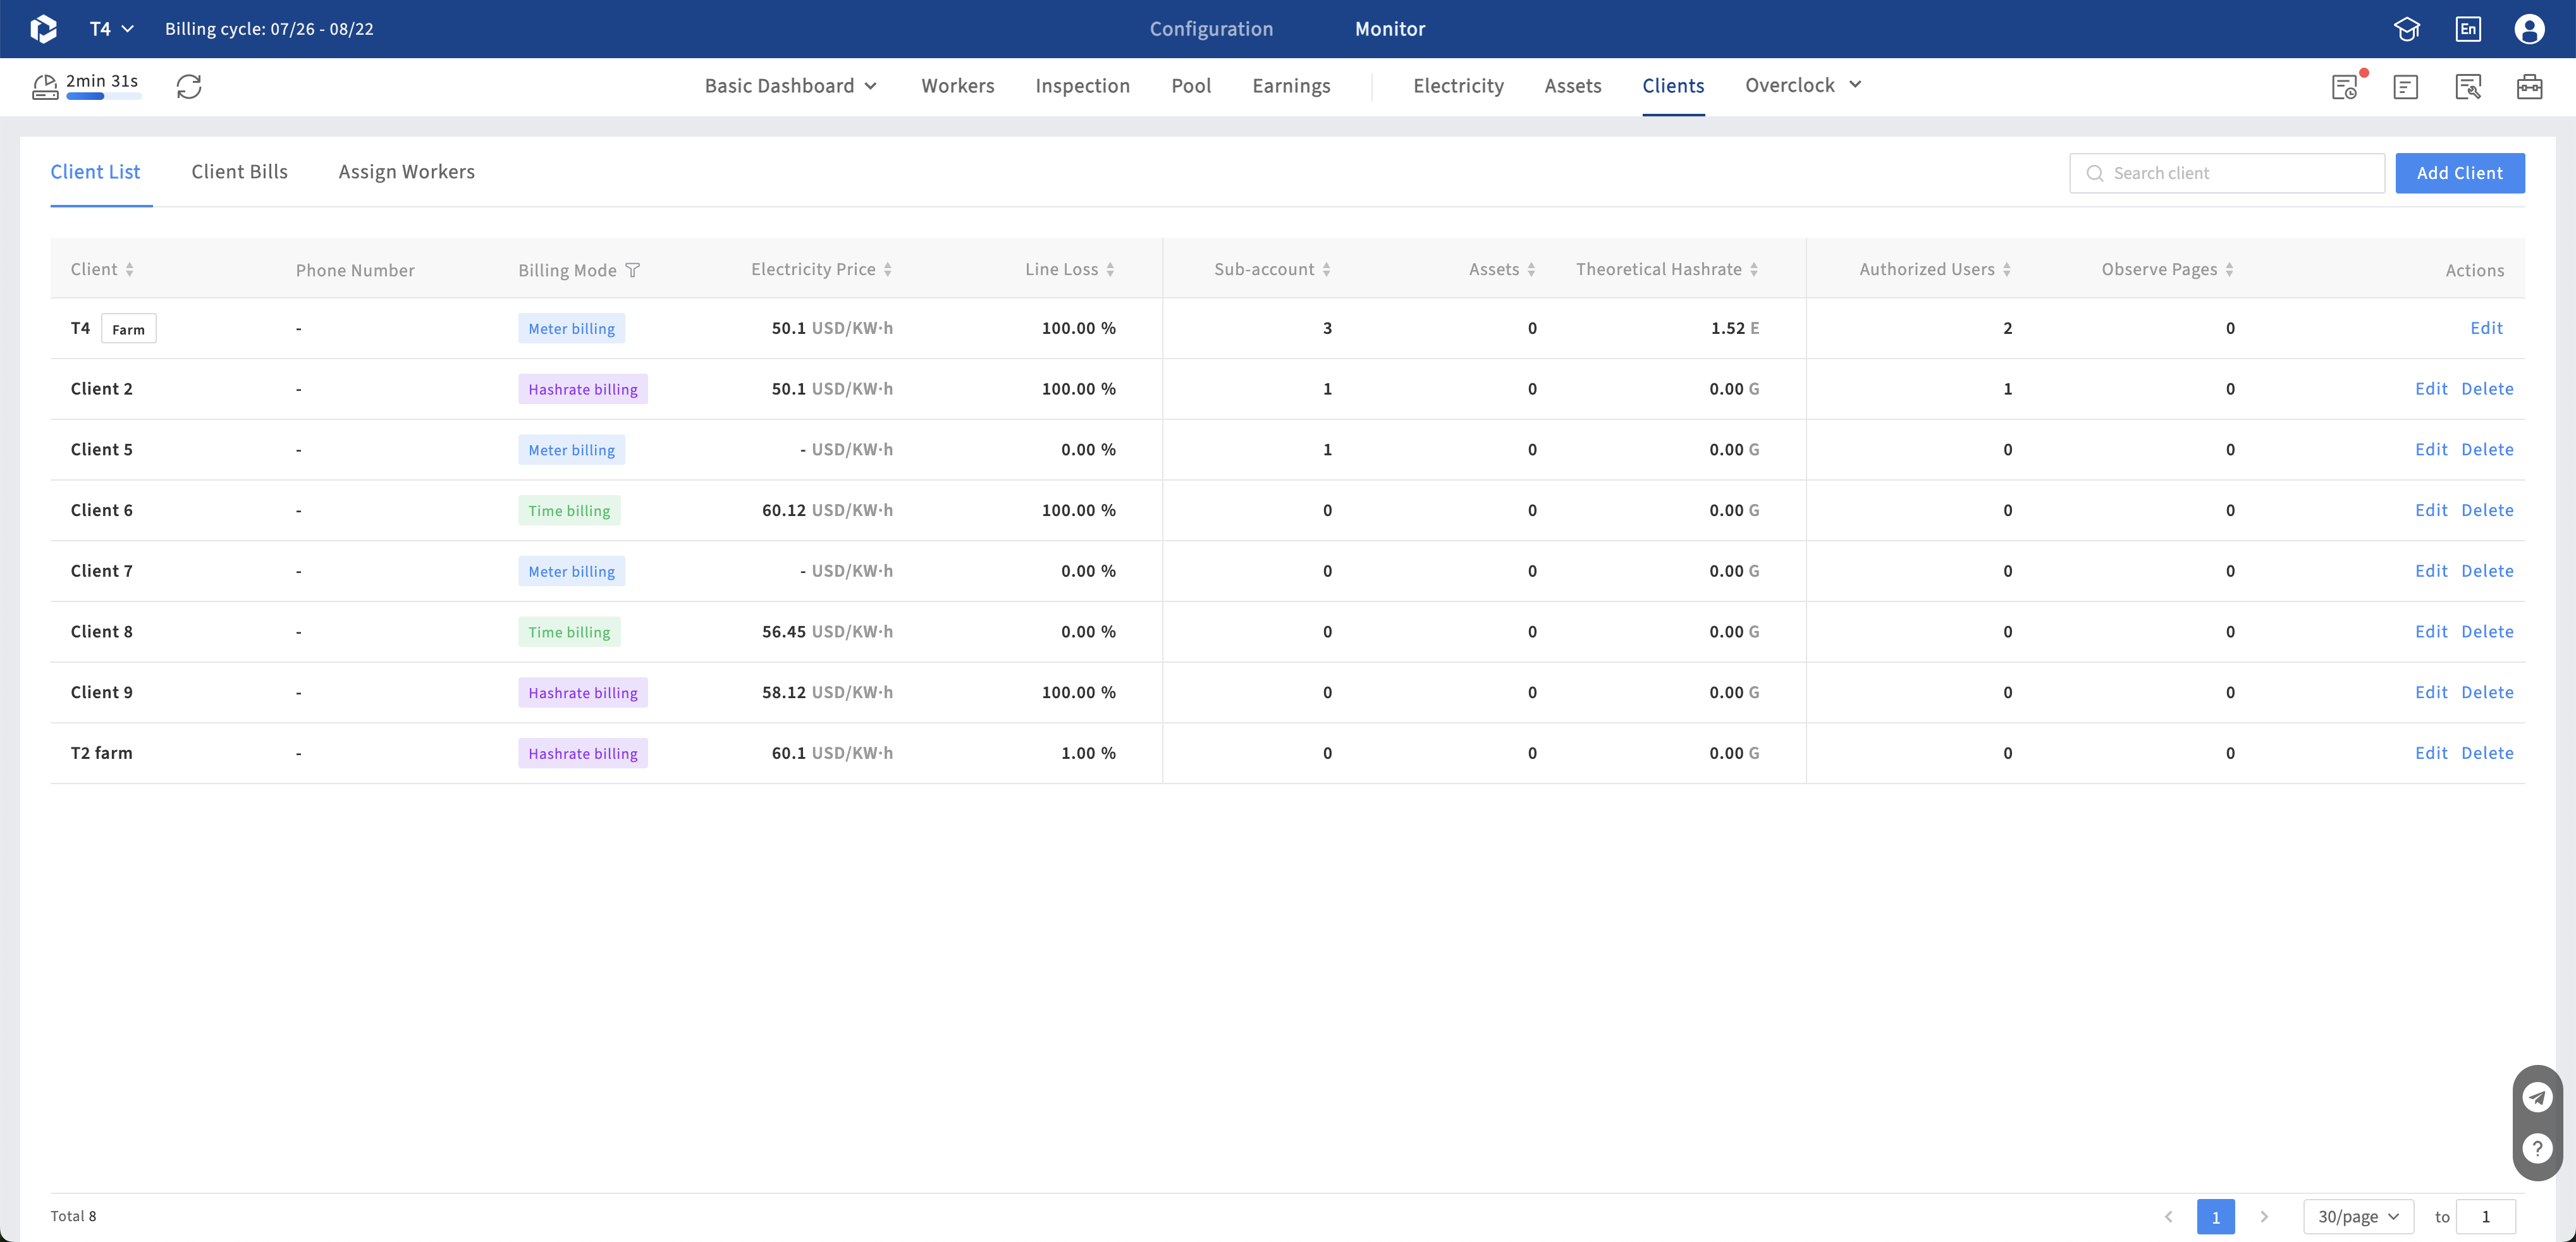Sort by Electricity Price
The image size is (2576, 1242).
[888, 269]
